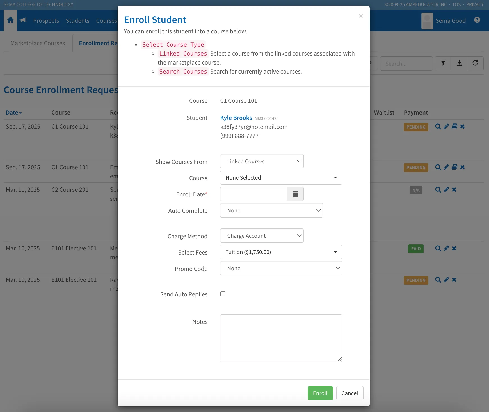The width and height of the screenshot is (489, 412).
Task: Click the Search box in background page
Action: coord(406,63)
